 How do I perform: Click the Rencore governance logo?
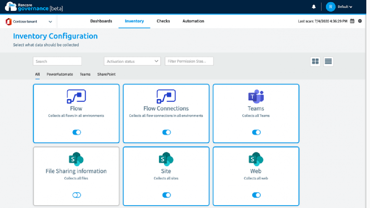[x=34, y=7]
